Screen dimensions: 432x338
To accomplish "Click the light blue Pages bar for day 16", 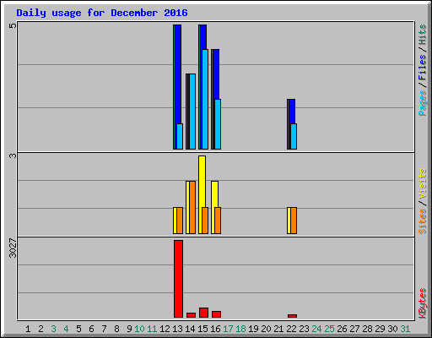I will (x=218, y=124).
